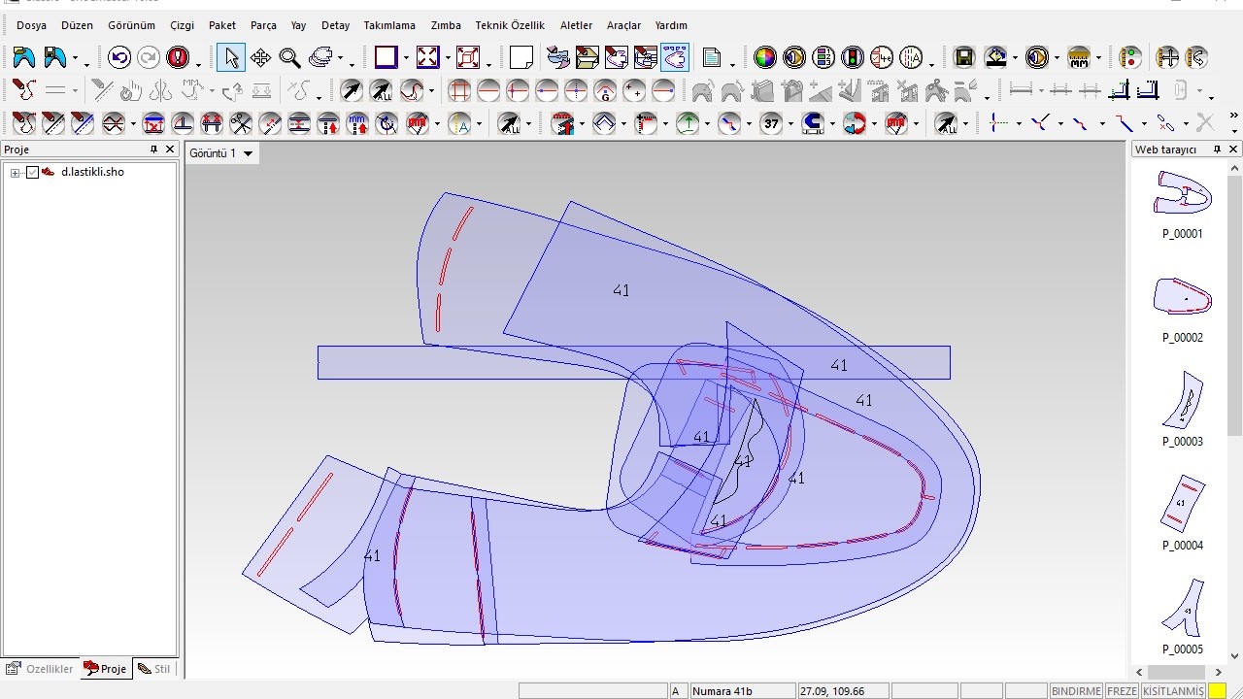
Task: Select the P_00001 part thumbnail
Action: (x=1182, y=193)
